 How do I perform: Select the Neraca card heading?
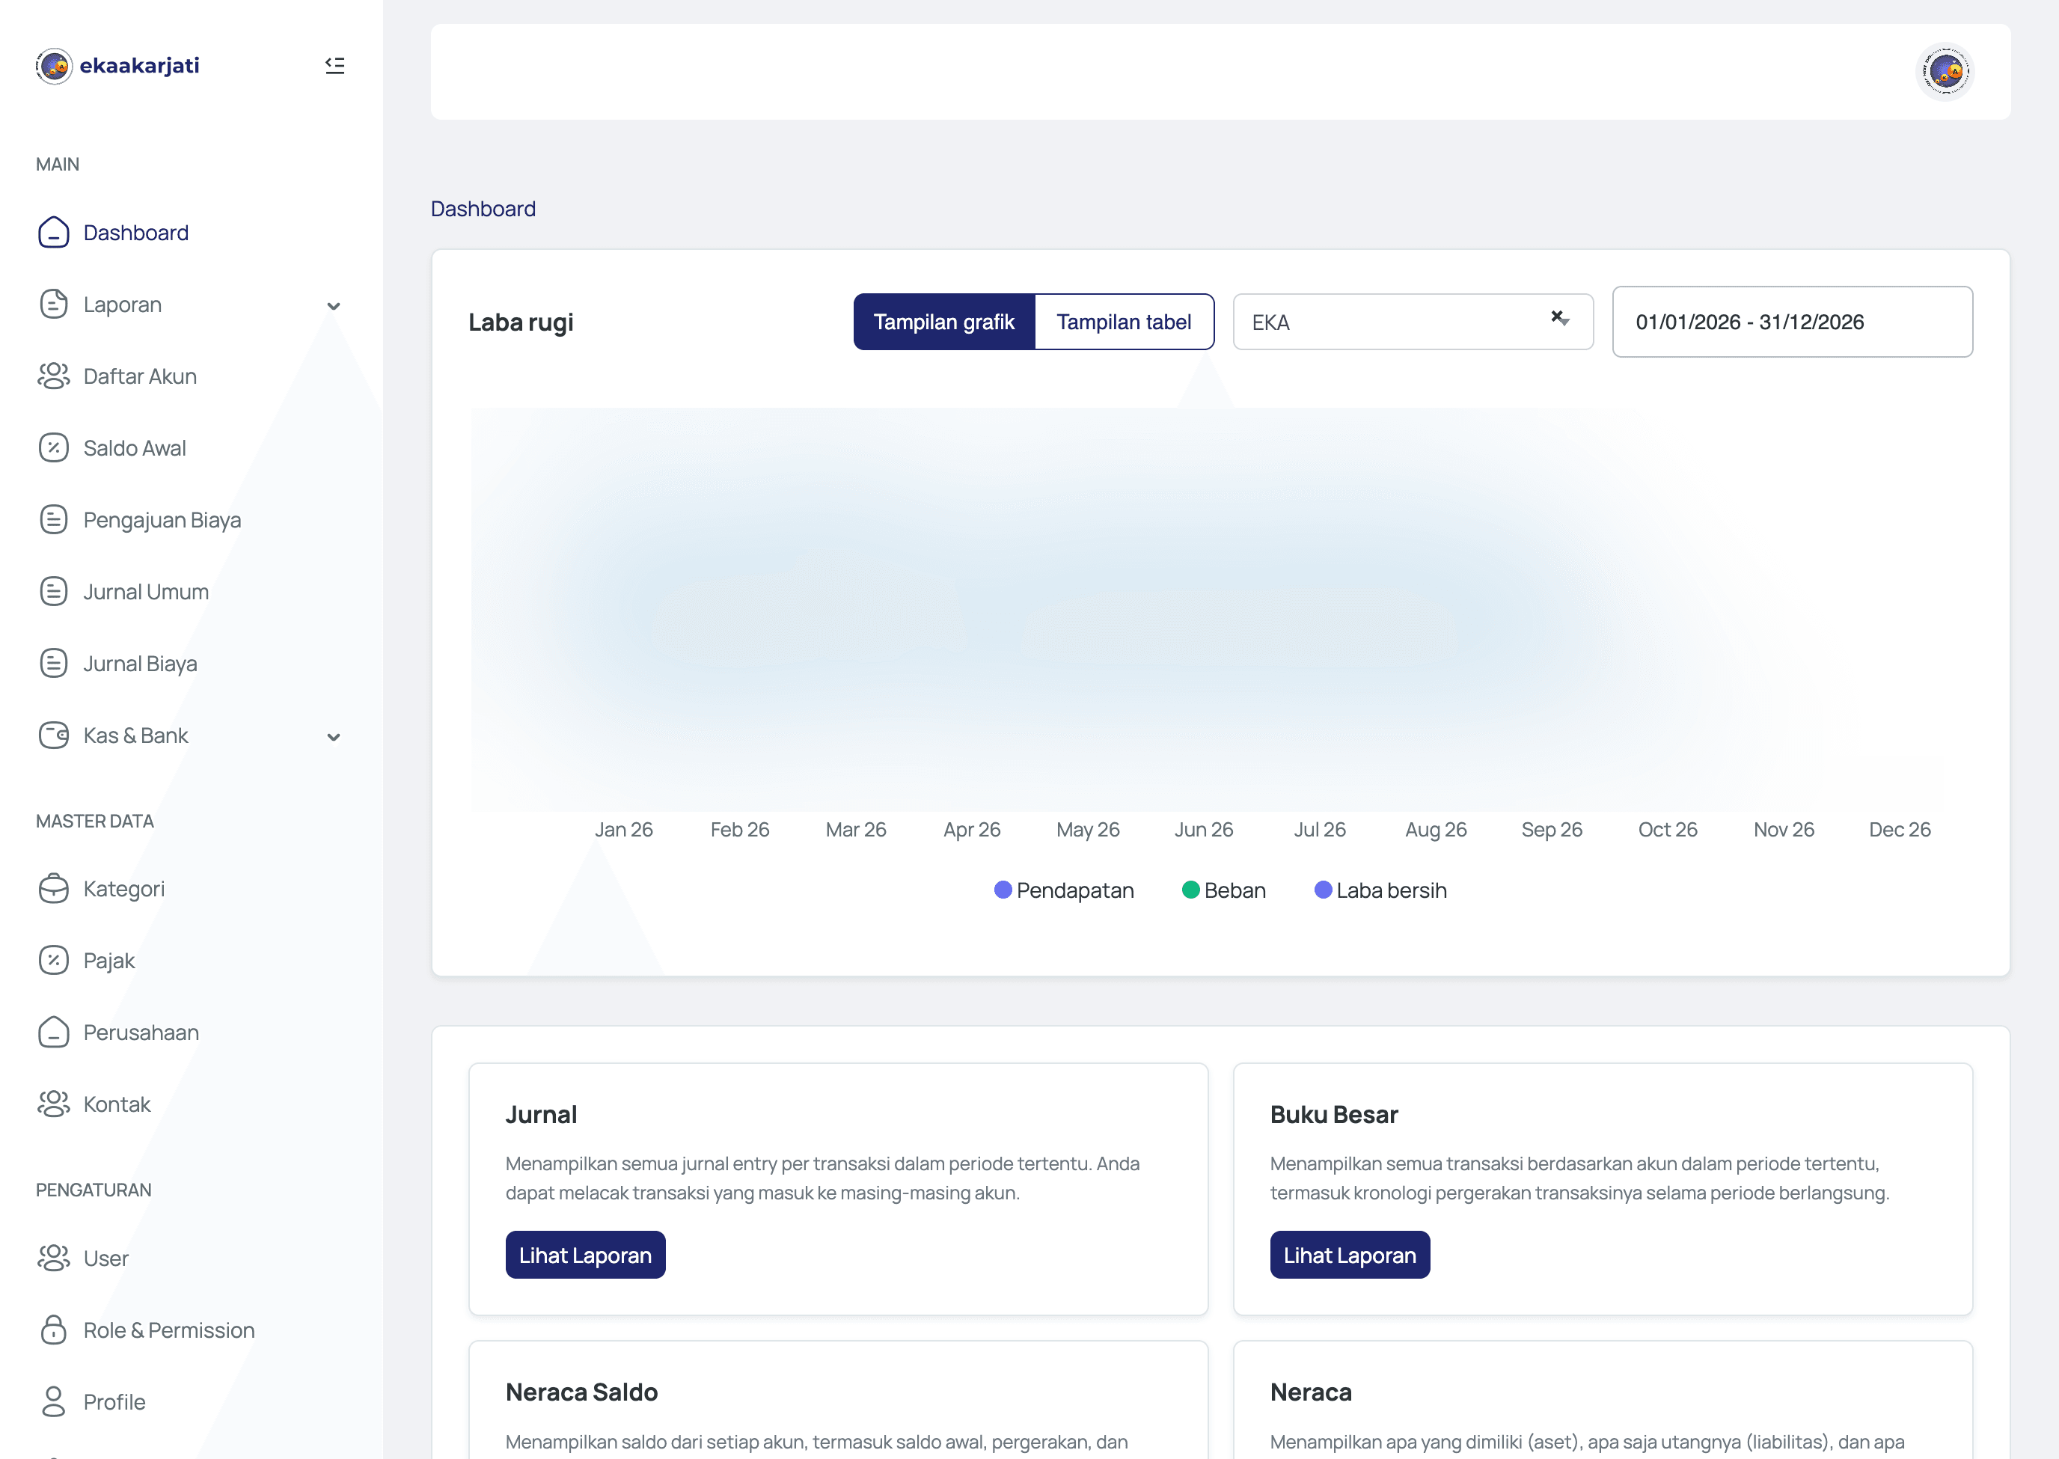pos(1311,1392)
